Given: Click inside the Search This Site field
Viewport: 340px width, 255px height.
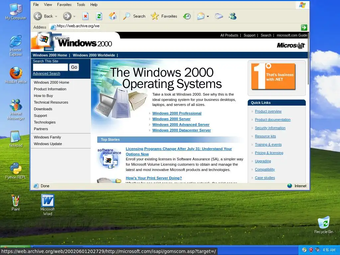Looking at the screenshot, I should tap(50, 67).
